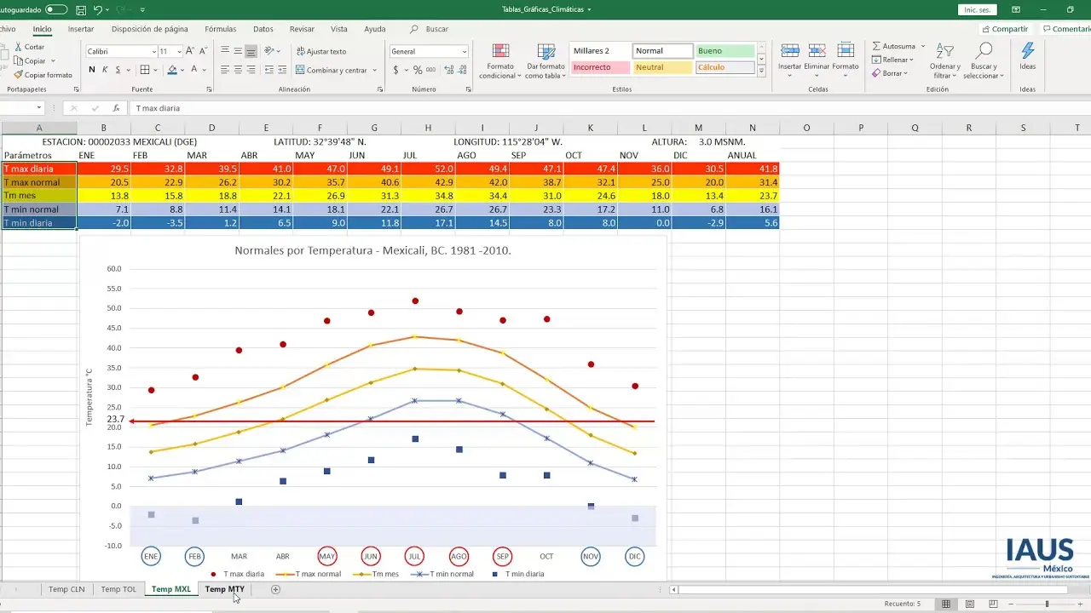
Task: Click the Undo arrow icon
Action: [x=98, y=10]
